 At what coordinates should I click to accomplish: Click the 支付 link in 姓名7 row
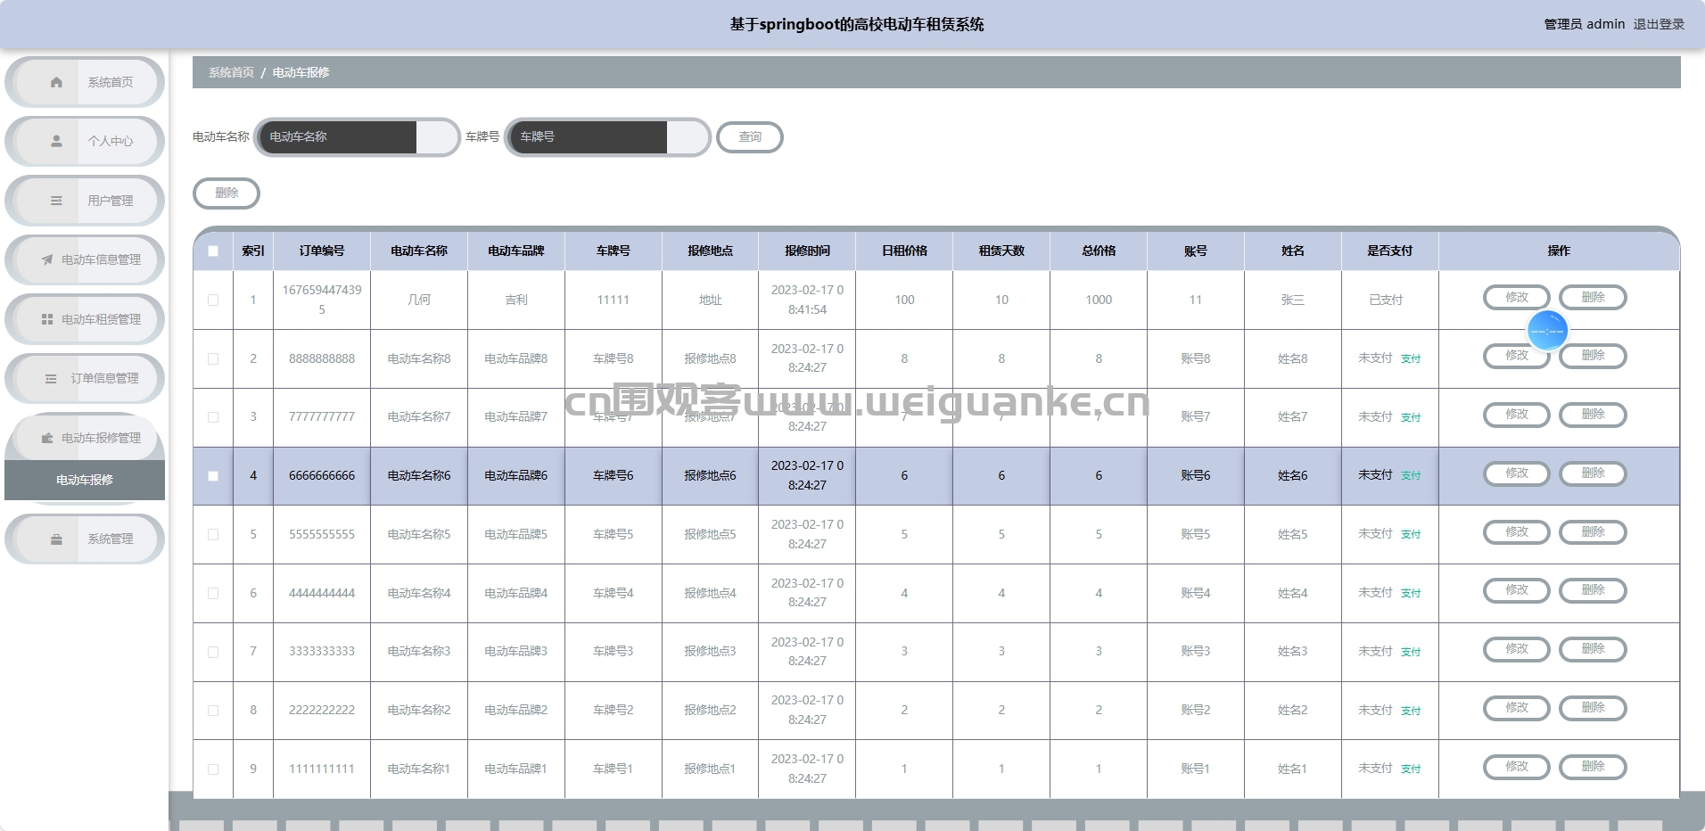point(1411,417)
